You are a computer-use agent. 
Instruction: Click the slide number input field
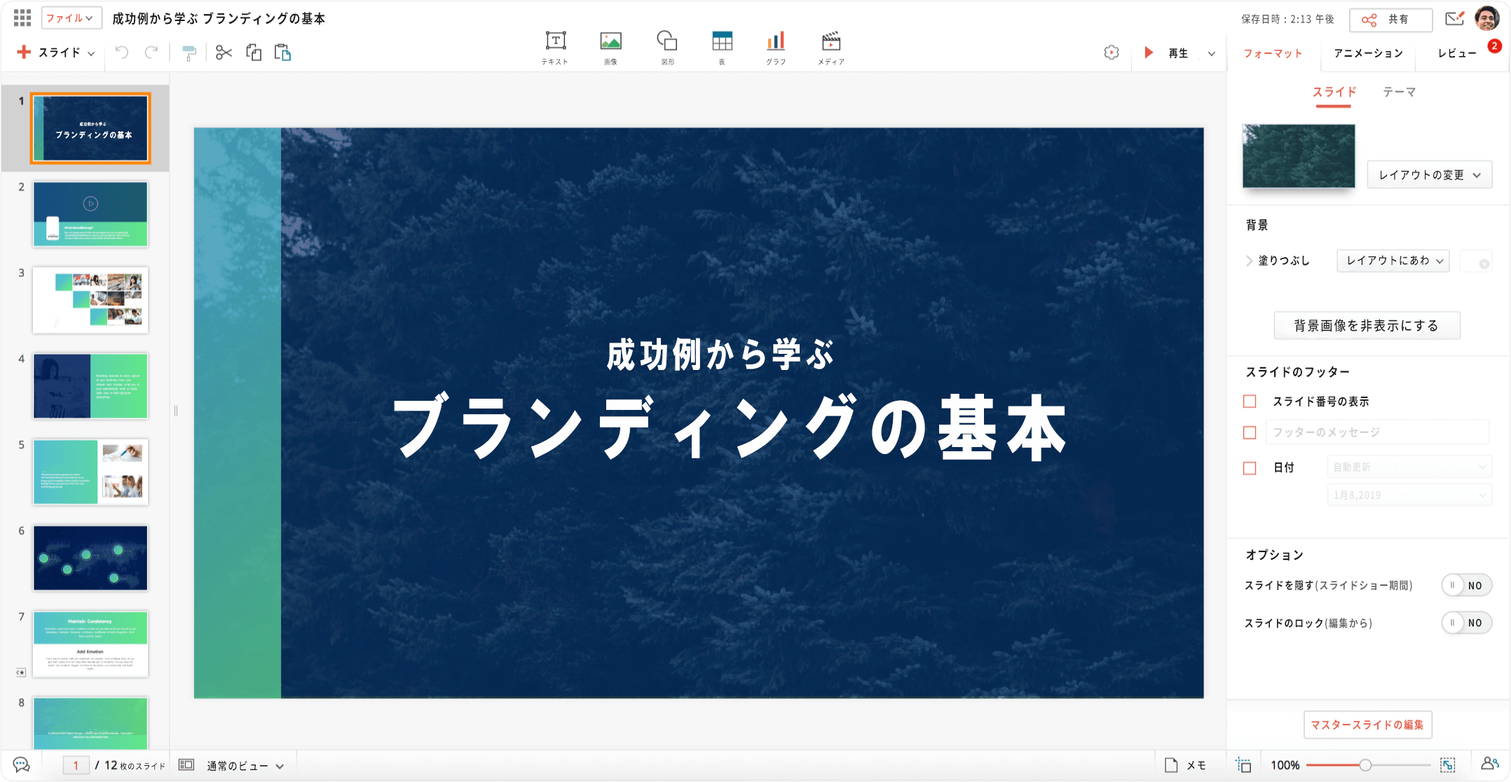[x=76, y=765]
